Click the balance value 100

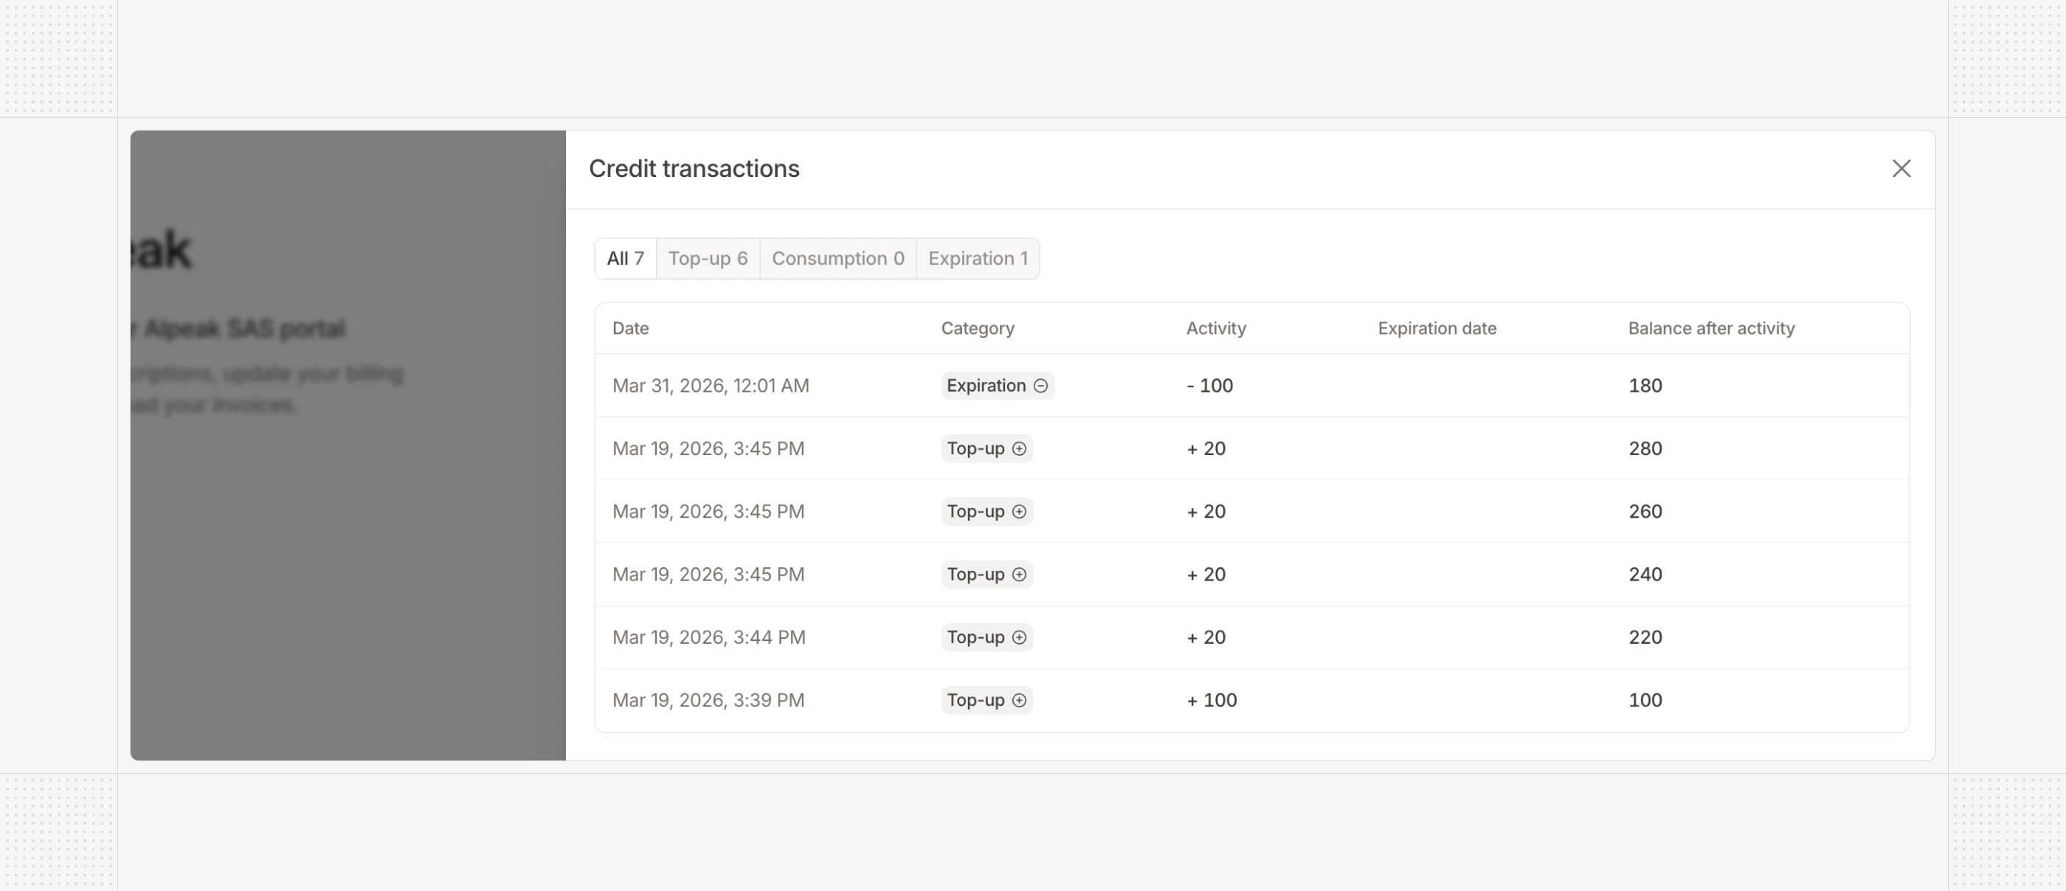tap(1645, 700)
